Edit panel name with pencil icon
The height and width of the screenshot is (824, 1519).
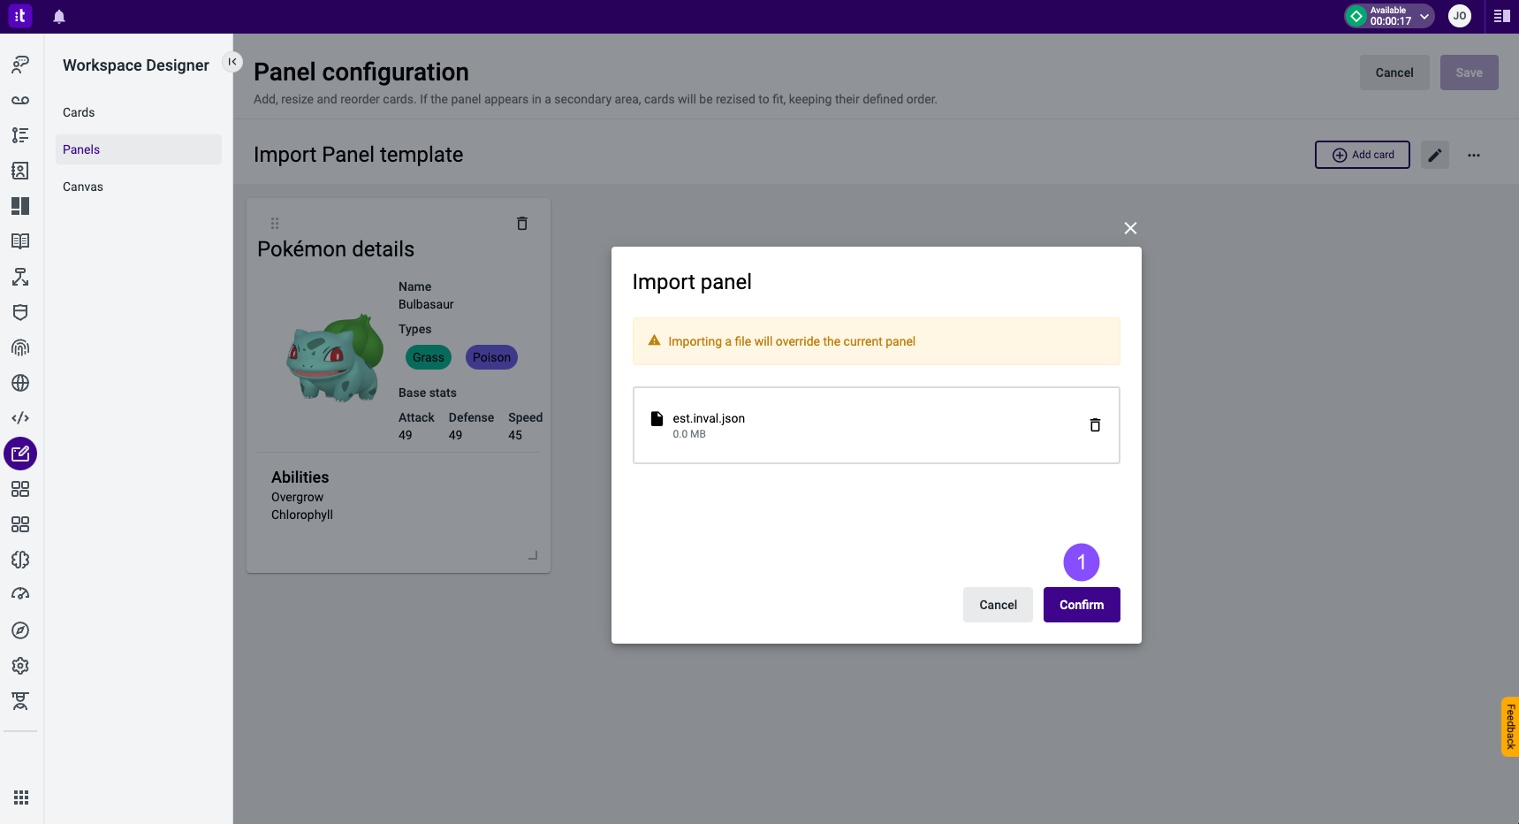tap(1435, 155)
